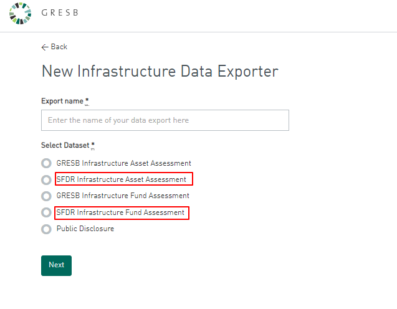Image resolution: width=397 pixels, height=309 pixels.
Task: Click the GRESB circular logo icon
Action: pyautogui.click(x=20, y=14)
